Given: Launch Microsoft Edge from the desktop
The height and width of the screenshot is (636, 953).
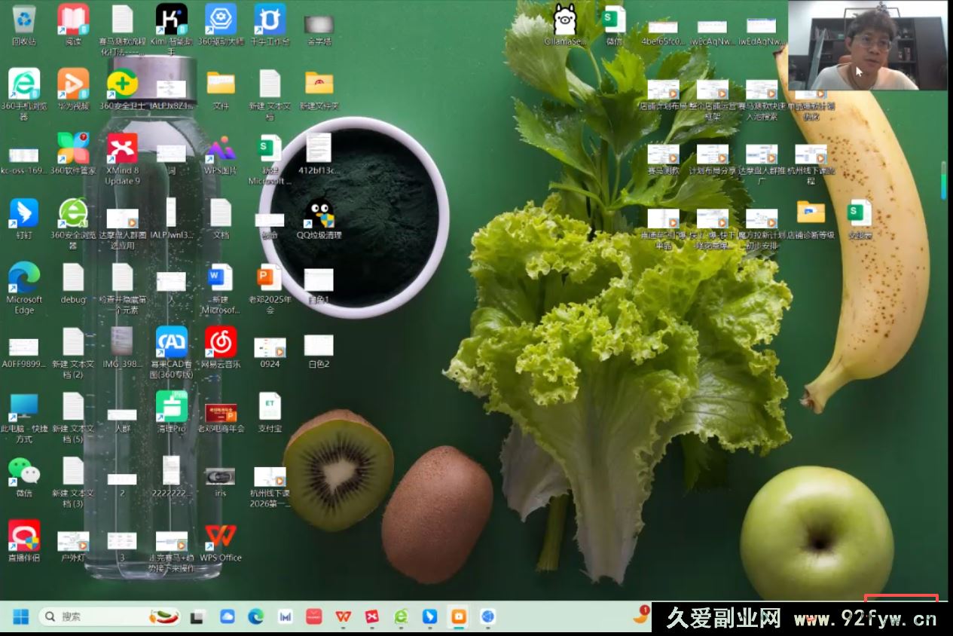Looking at the screenshot, I should pos(24,279).
